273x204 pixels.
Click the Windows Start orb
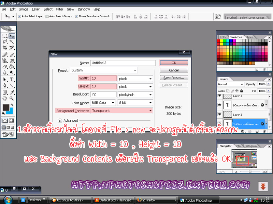point(8,200)
